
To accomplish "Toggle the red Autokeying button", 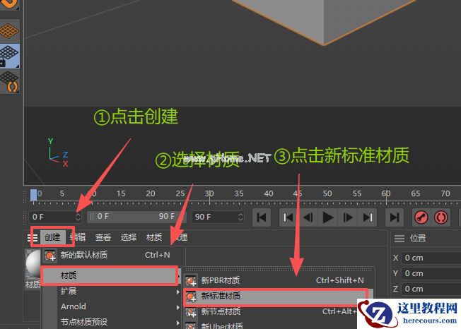I will pyautogui.click(x=440, y=217).
